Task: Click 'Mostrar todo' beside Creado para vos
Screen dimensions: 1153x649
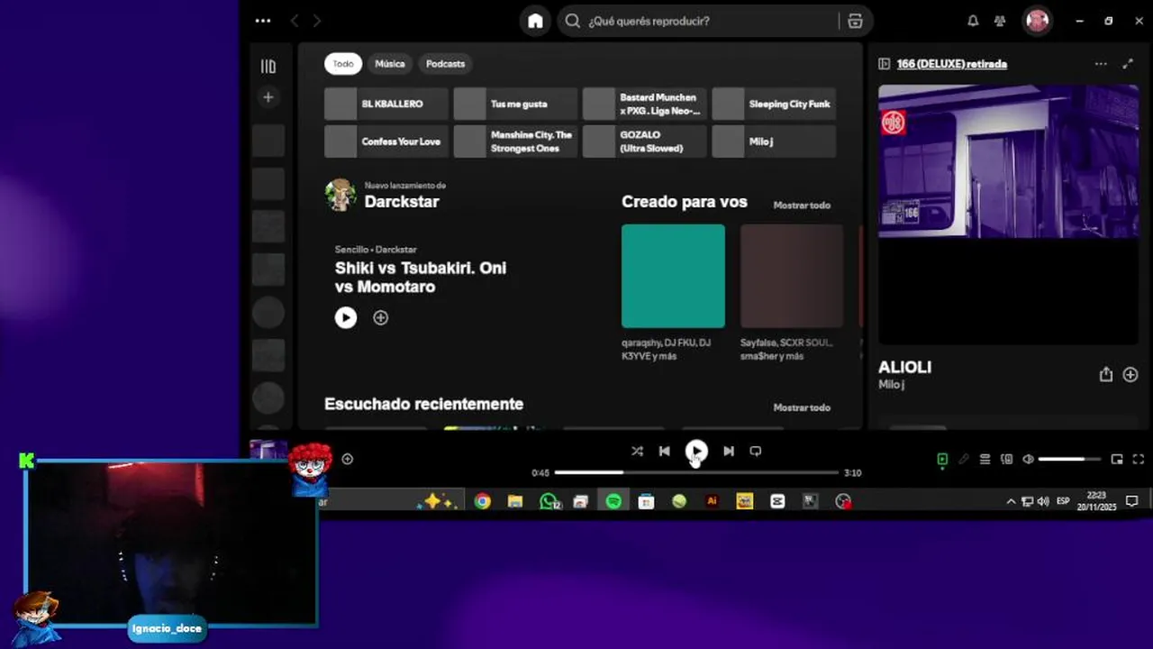Action: (802, 206)
